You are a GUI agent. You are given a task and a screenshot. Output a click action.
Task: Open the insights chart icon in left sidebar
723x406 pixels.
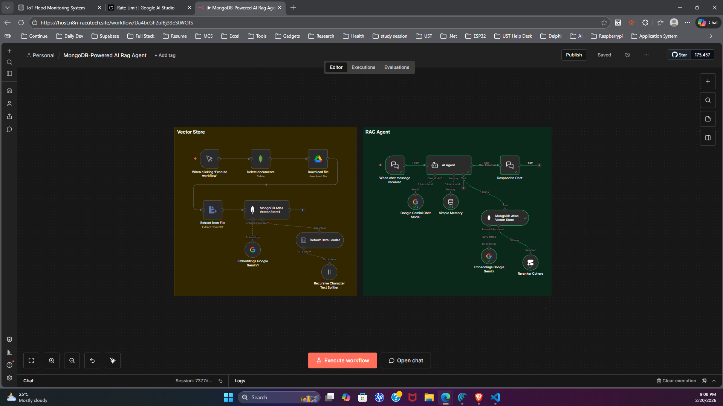(x=9, y=352)
